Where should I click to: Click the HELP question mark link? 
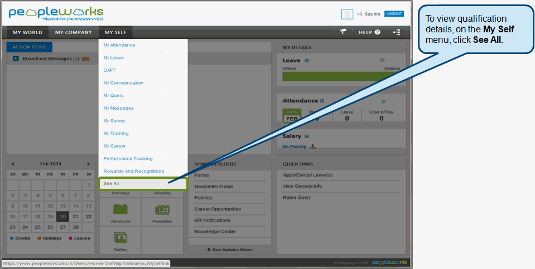[369, 32]
